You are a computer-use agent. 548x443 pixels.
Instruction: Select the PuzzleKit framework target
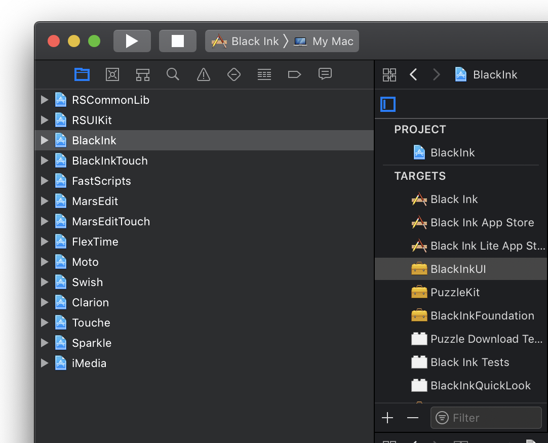point(461,293)
